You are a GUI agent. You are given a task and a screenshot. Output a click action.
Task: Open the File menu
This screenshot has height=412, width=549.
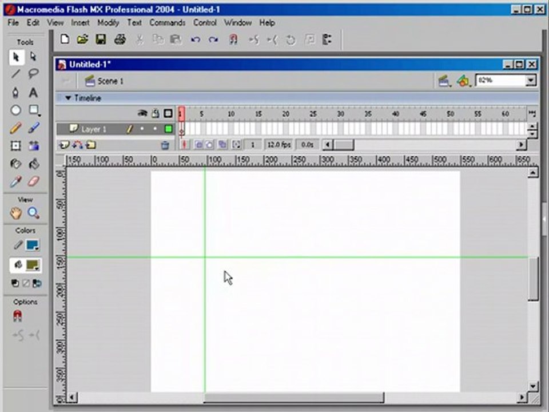pyautogui.click(x=13, y=23)
